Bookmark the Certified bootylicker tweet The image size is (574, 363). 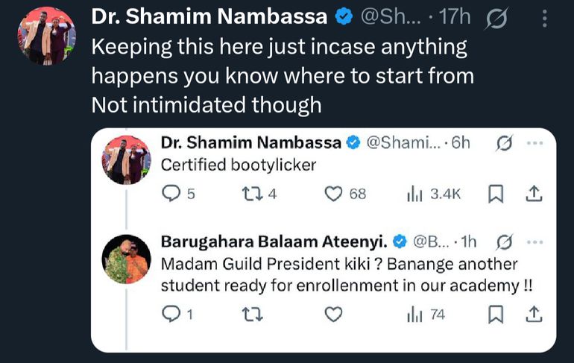click(494, 194)
